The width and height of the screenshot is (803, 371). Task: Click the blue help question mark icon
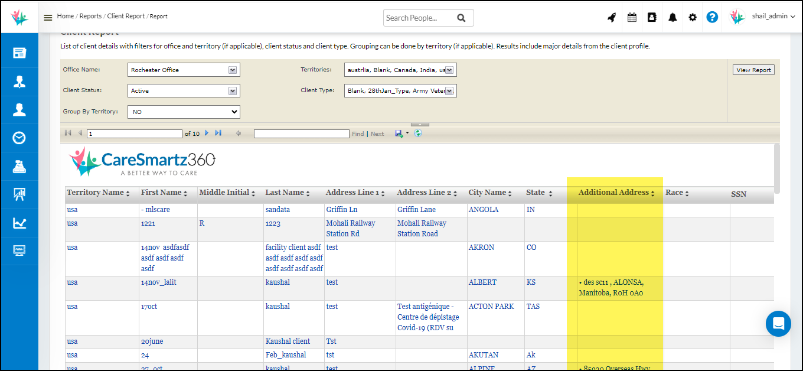pos(712,18)
